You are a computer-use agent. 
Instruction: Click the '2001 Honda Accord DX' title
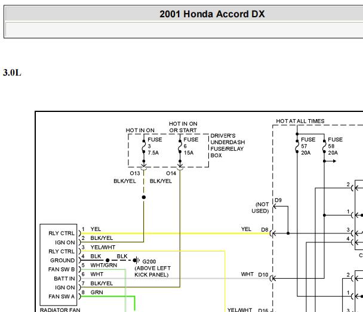pyautogui.click(x=212, y=14)
